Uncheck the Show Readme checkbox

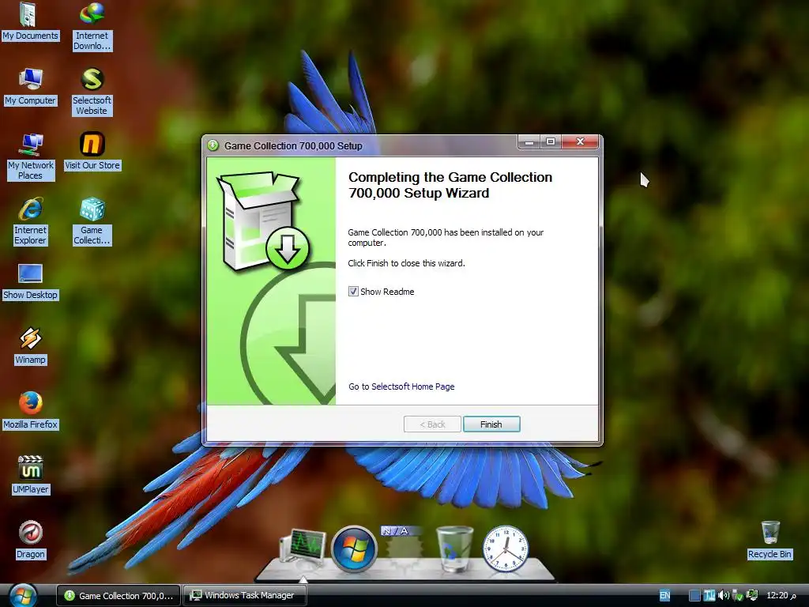click(353, 292)
